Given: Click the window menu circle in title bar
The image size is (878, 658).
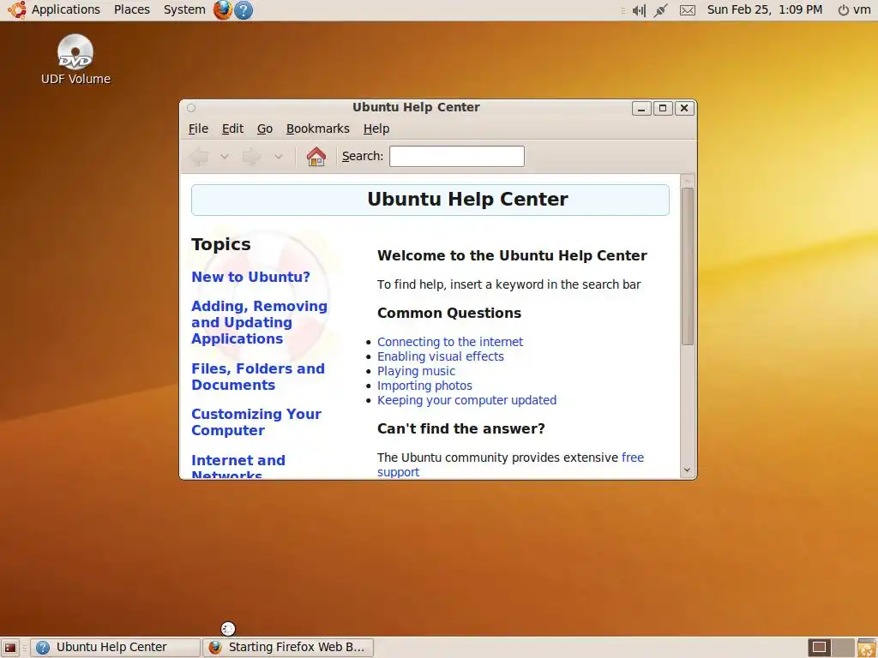Looking at the screenshot, I should coord(191,108).
